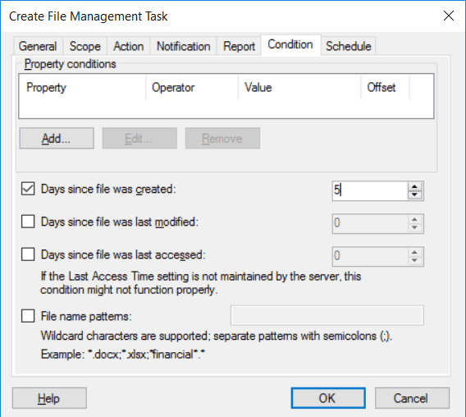Close the Create File Management Task window

click(x=449, y=16)
